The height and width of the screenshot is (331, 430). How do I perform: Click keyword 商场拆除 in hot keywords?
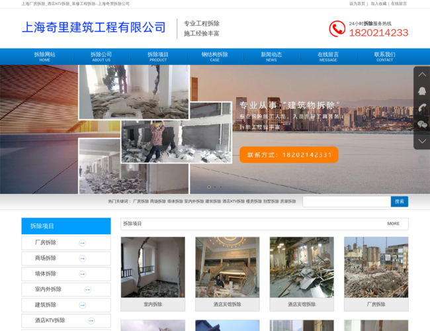point(158,201)
